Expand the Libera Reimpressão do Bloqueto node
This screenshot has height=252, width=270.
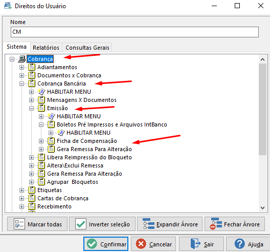[x=31, y=157]
